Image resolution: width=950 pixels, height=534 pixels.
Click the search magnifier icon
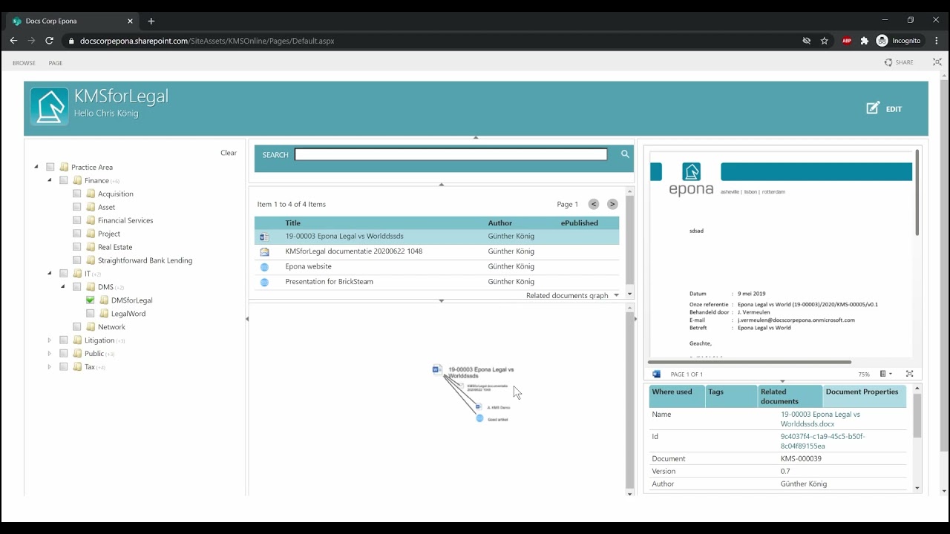coord(625,154)
